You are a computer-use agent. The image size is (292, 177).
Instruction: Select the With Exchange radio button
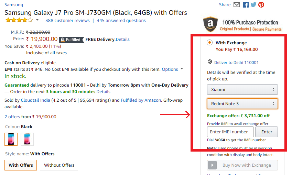click(210, 43)
